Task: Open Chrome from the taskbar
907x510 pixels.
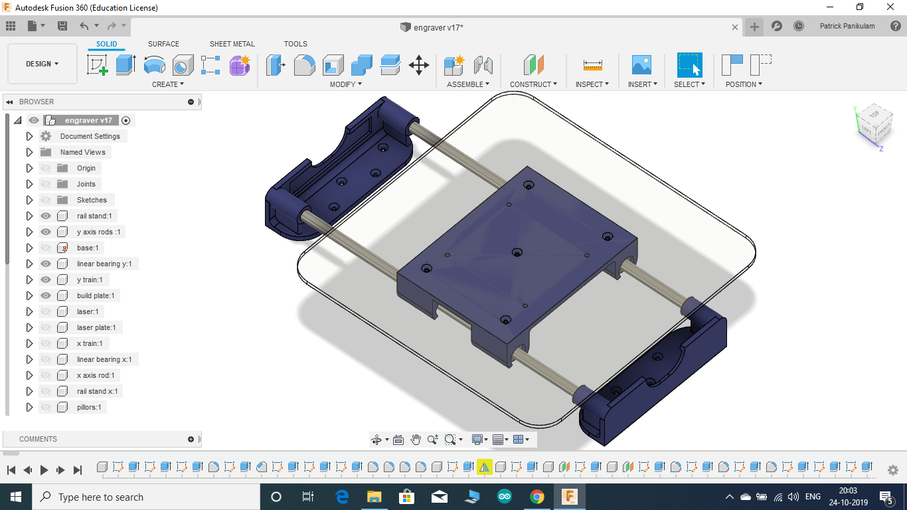Action: (x=537, y=497)
